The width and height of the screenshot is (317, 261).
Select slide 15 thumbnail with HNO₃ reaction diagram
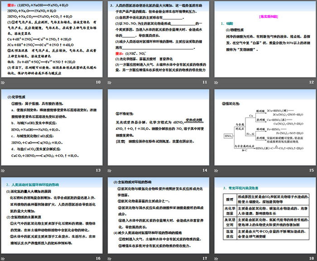pyautogui.click(x=265, y=127)
